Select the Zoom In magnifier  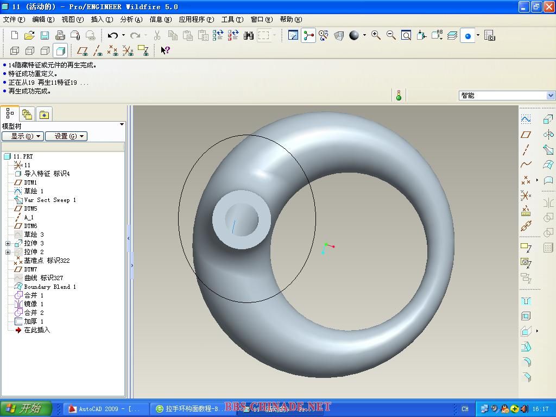click(x=376, y=35)
